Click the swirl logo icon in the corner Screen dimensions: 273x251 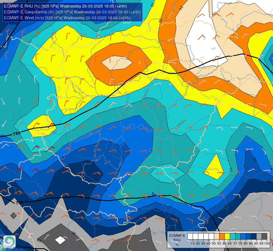point(9,242)
